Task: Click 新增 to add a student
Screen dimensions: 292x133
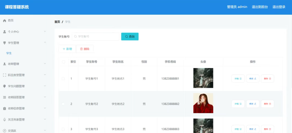Action: point(67,49)
